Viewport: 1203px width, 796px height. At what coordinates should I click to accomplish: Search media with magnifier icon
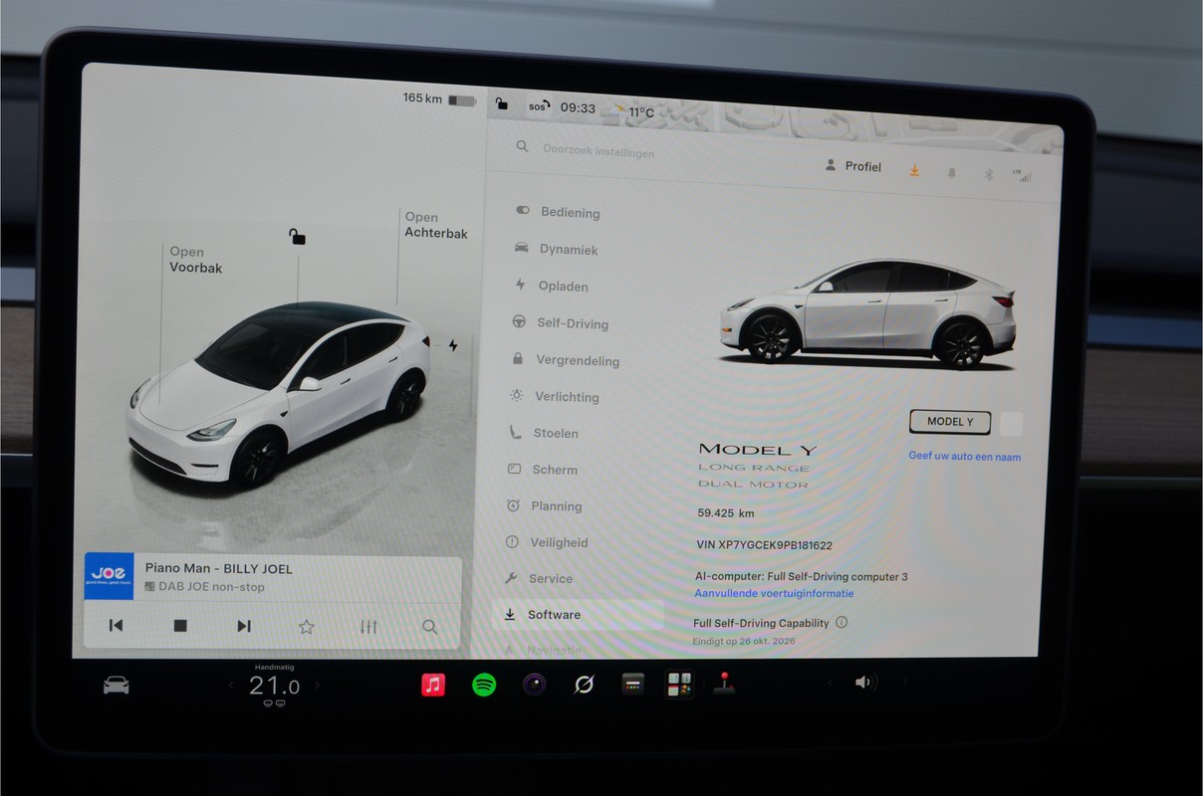429,627
